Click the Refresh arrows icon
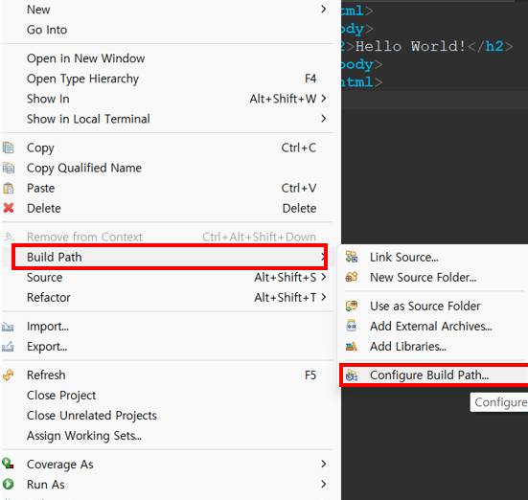Image resolution: width=528 pixels, height=500 pixels. coord(8,375)
